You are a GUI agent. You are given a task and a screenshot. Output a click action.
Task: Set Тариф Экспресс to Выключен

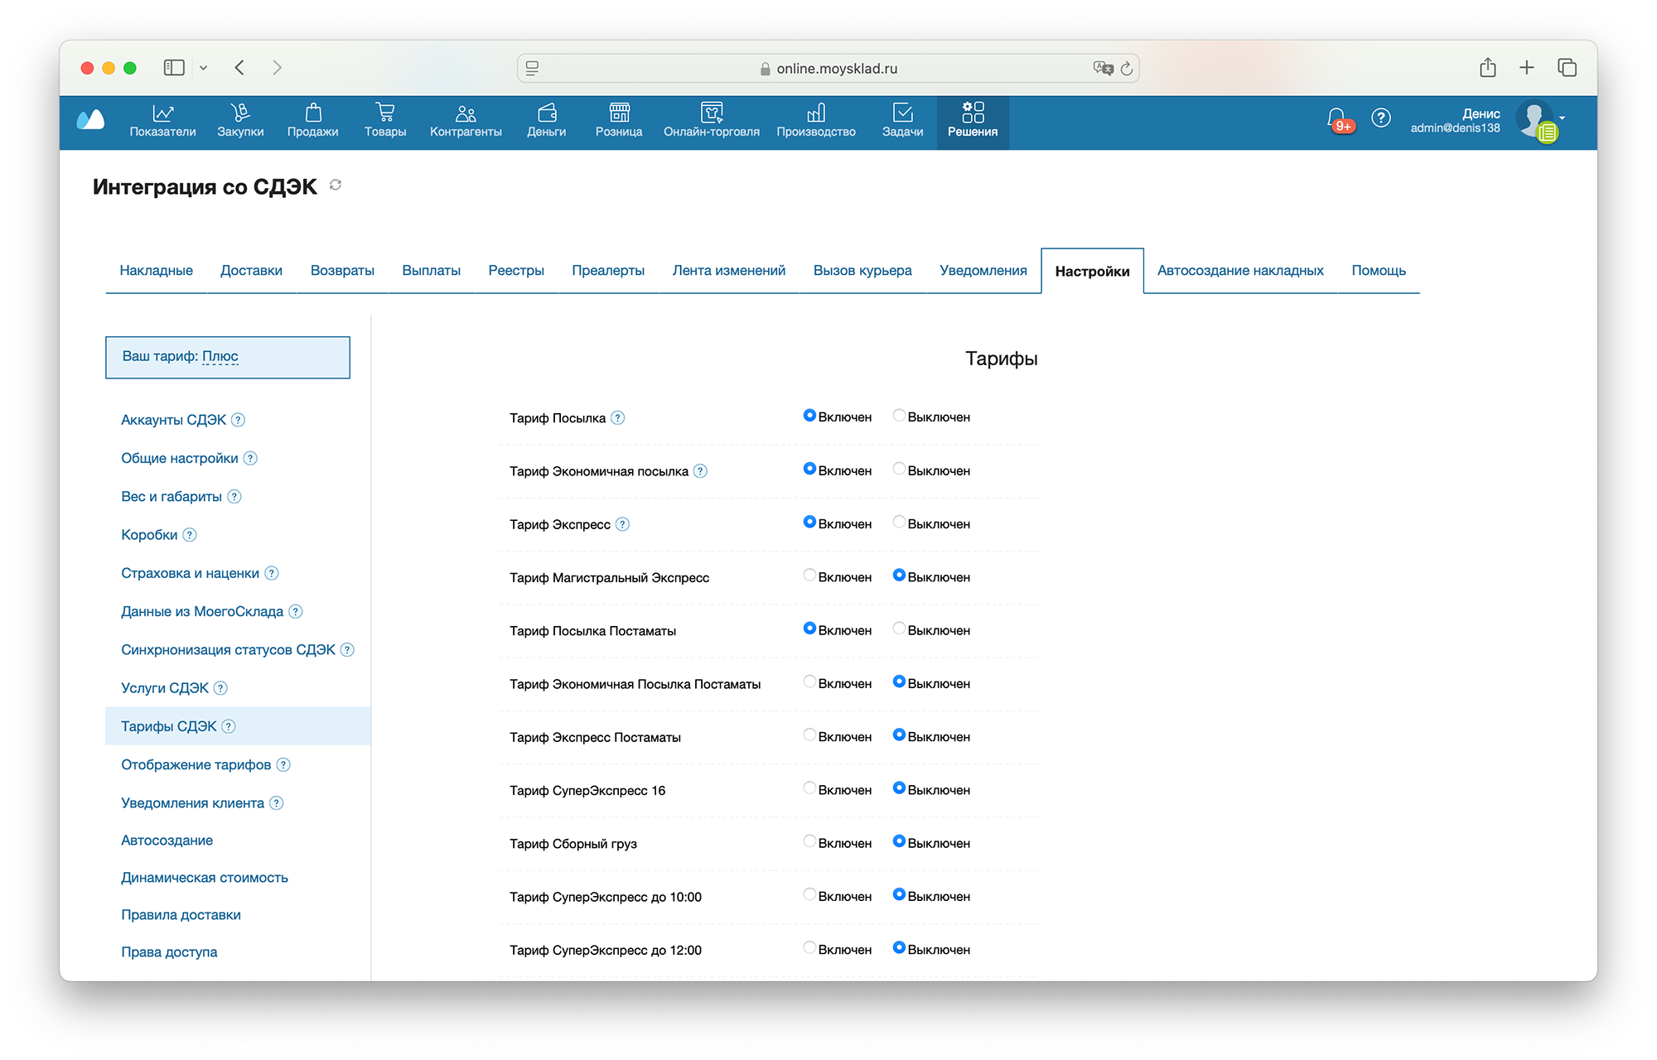tap(899, 523)
